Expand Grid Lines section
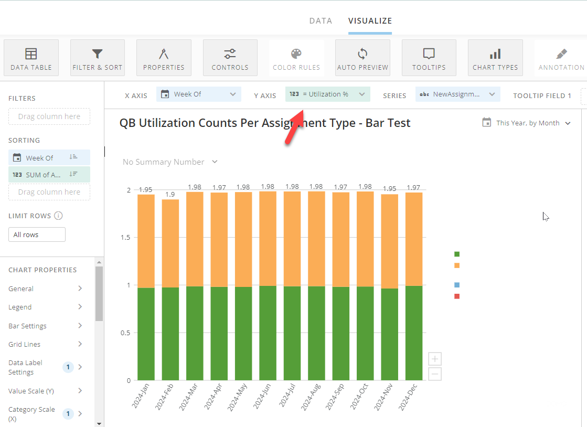Viewport: 587px width, 427px height. [x=45, y=344]
